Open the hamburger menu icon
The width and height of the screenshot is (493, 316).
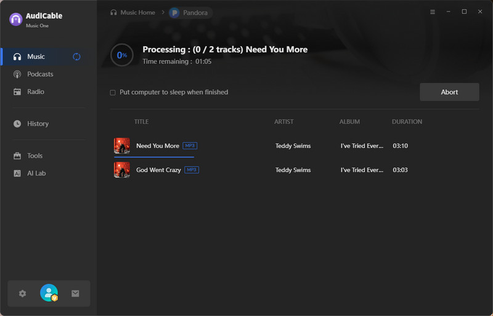(433, 12)
